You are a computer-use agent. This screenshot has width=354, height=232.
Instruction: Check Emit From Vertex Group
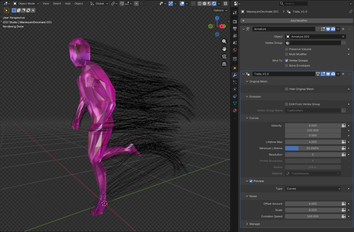pyautogui.click(x=287, y=104)
